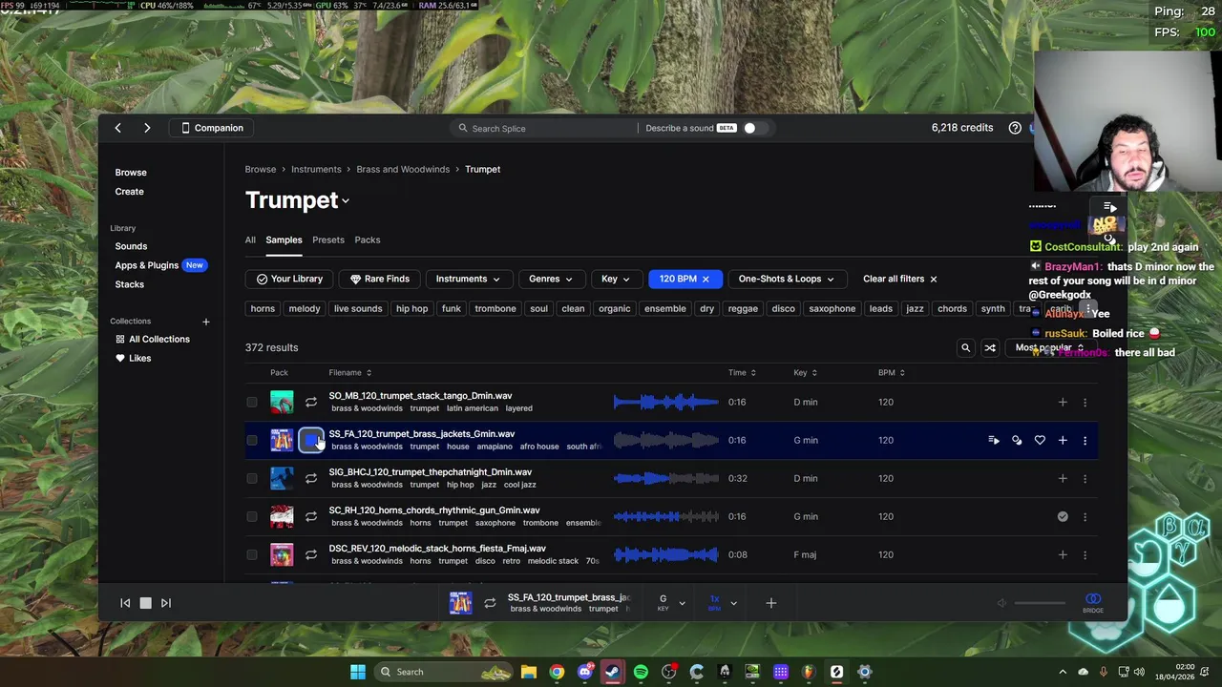Screen dimensions: 1222x687
Task: Open the Key filter dropdown
Action: click(616, 279)
